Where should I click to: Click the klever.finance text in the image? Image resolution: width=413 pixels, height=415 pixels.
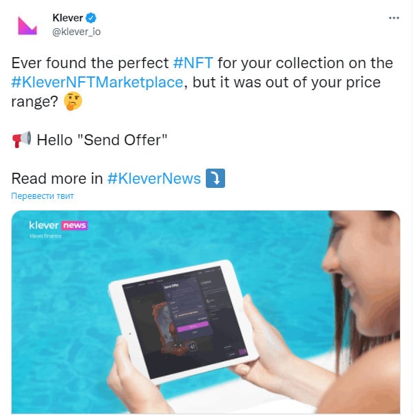(x=45, y=236)
